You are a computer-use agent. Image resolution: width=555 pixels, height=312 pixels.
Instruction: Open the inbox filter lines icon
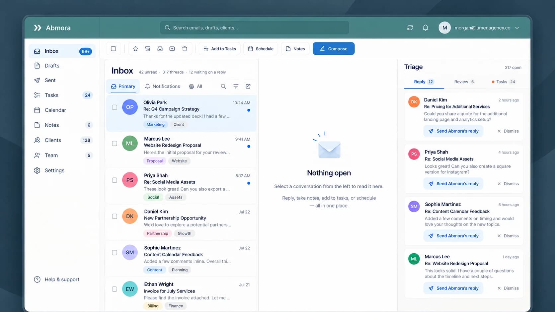(236, 86)
